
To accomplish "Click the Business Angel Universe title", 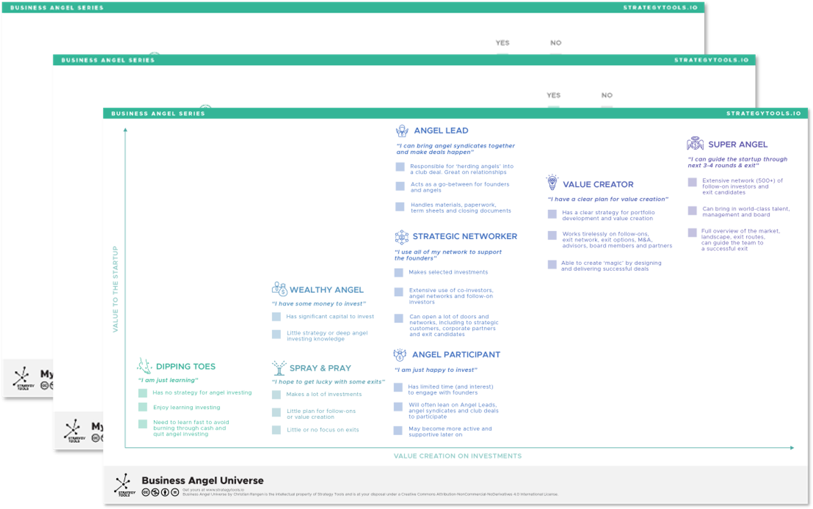I will tap(202, 481).
